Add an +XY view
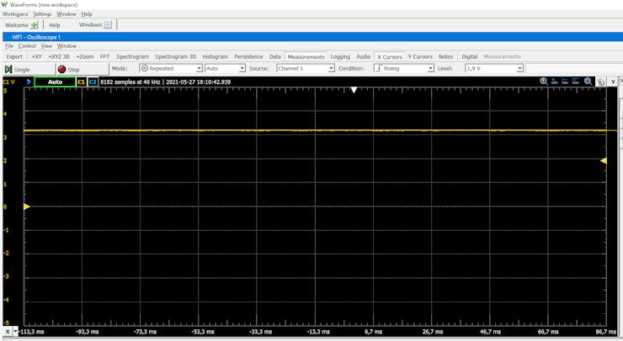Image resolution: width=623 pixels, height=341 pixels. click(x=36, y=57)
